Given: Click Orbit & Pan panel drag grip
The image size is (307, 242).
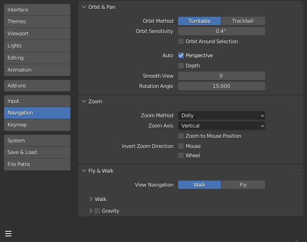Looking at the screenshot, I should tap(297, 7).
